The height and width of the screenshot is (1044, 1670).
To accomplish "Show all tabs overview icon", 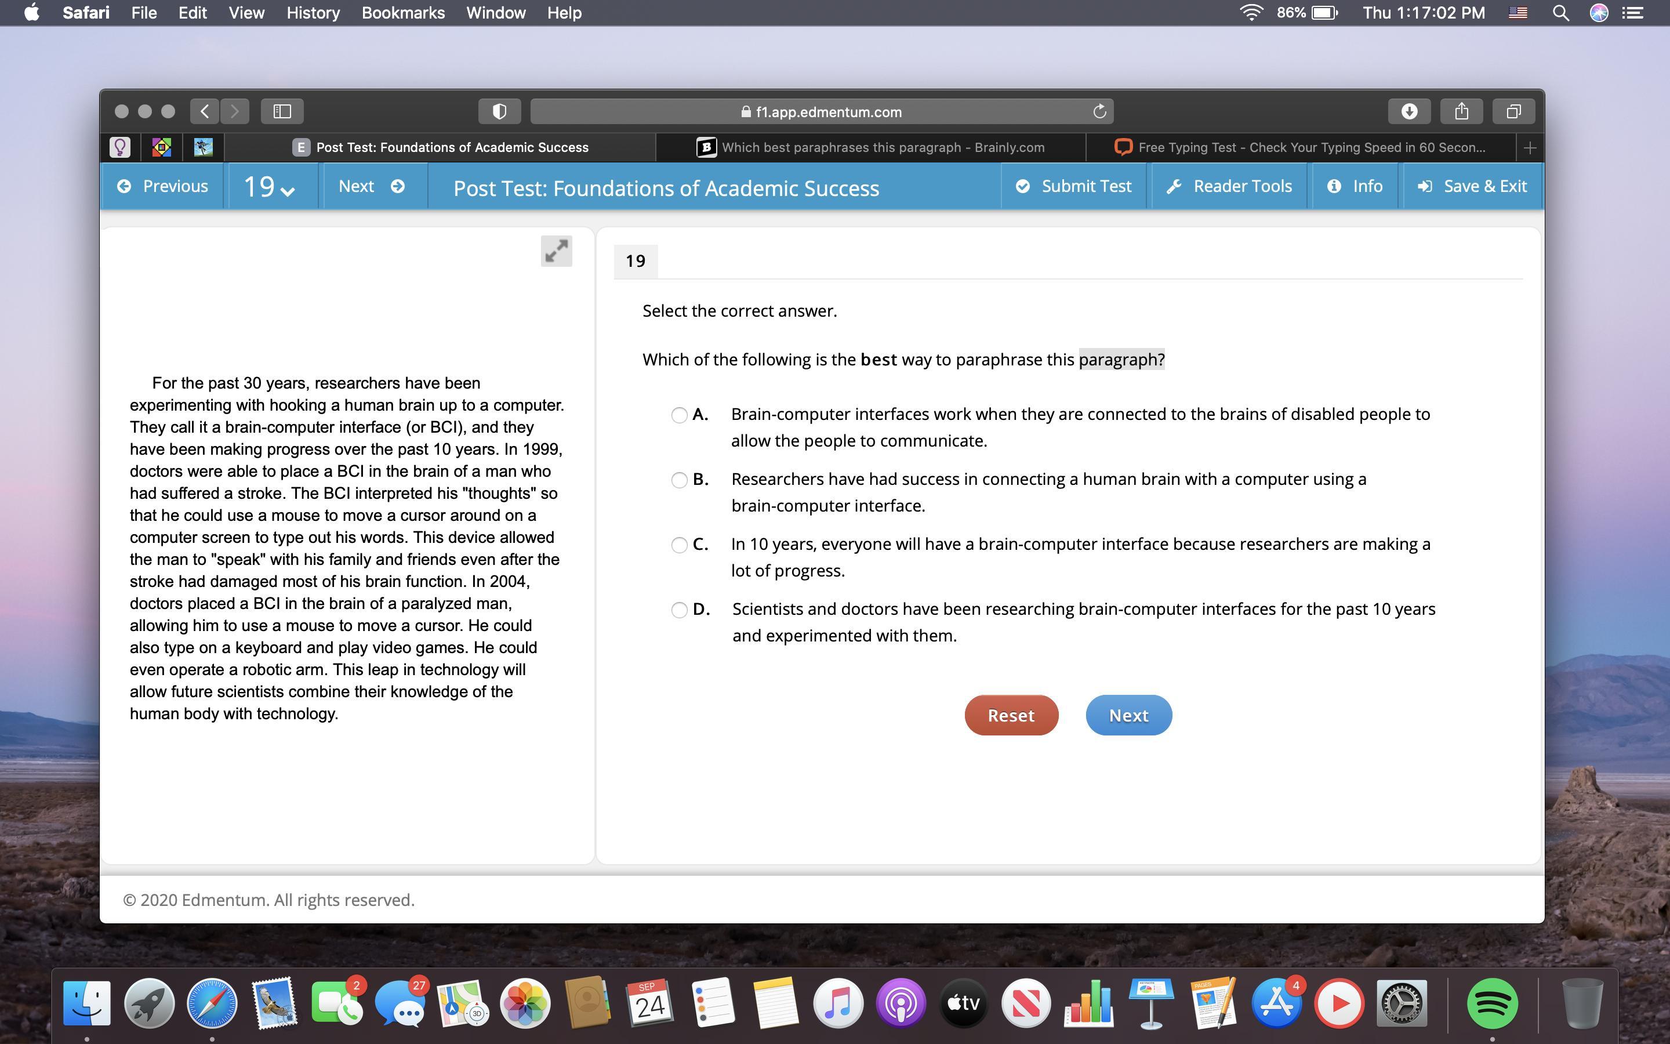I will [x=1513, y=111].
